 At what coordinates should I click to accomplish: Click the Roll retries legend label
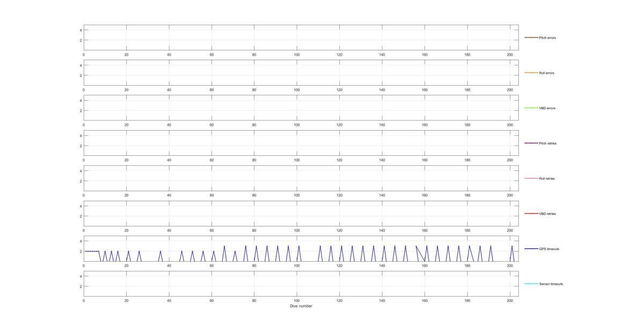(547, 178)
